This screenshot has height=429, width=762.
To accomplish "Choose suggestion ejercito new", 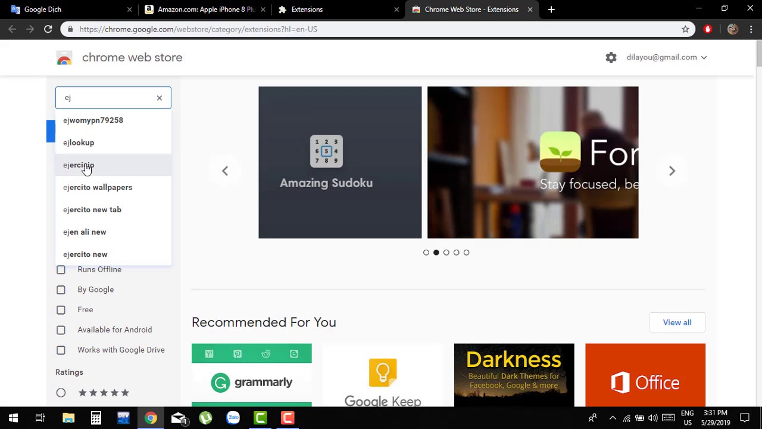I will (x=113, y=254).
